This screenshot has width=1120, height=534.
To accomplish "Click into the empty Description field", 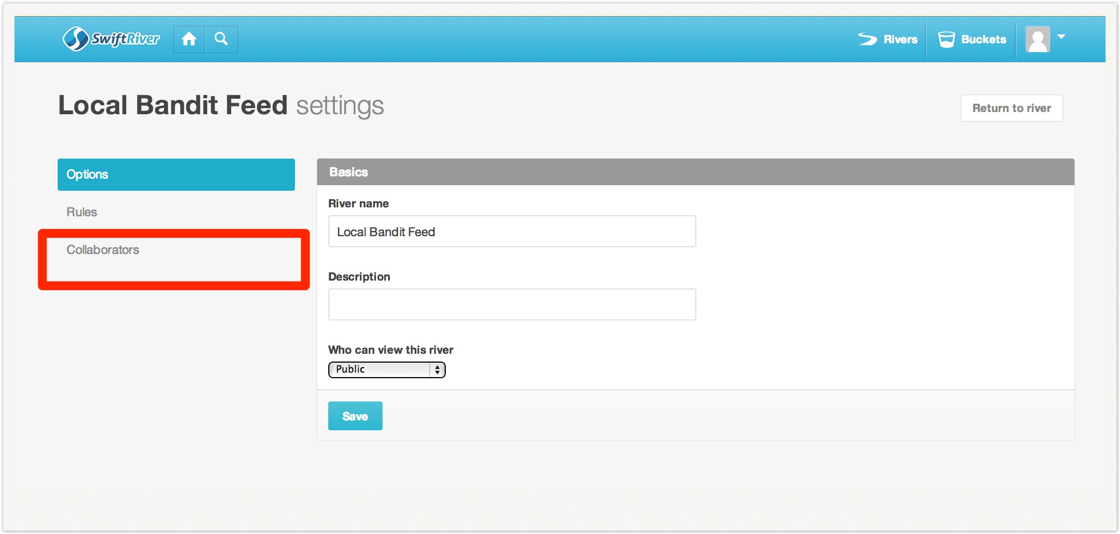I will tap(511, 304).
